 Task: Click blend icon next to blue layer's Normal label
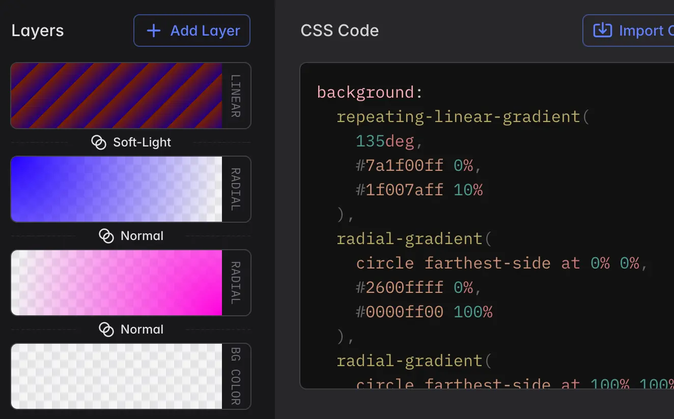tap(105, 236)
